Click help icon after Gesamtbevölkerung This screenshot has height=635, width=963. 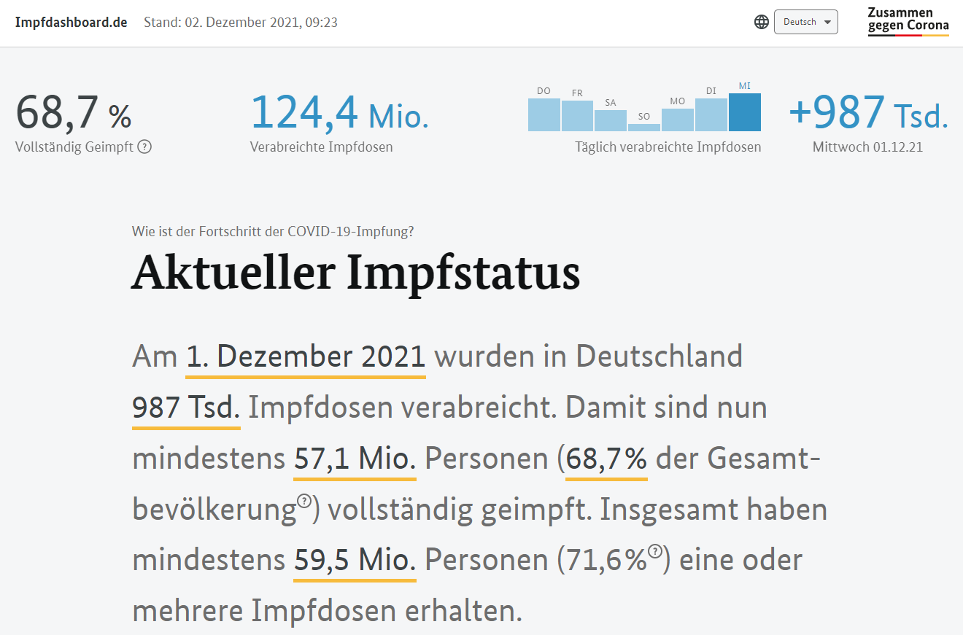point(304,502)
